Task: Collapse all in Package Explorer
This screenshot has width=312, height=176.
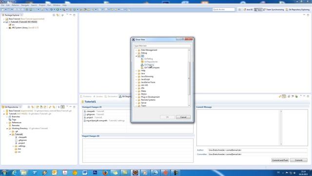Action: [x=54, y=15]
